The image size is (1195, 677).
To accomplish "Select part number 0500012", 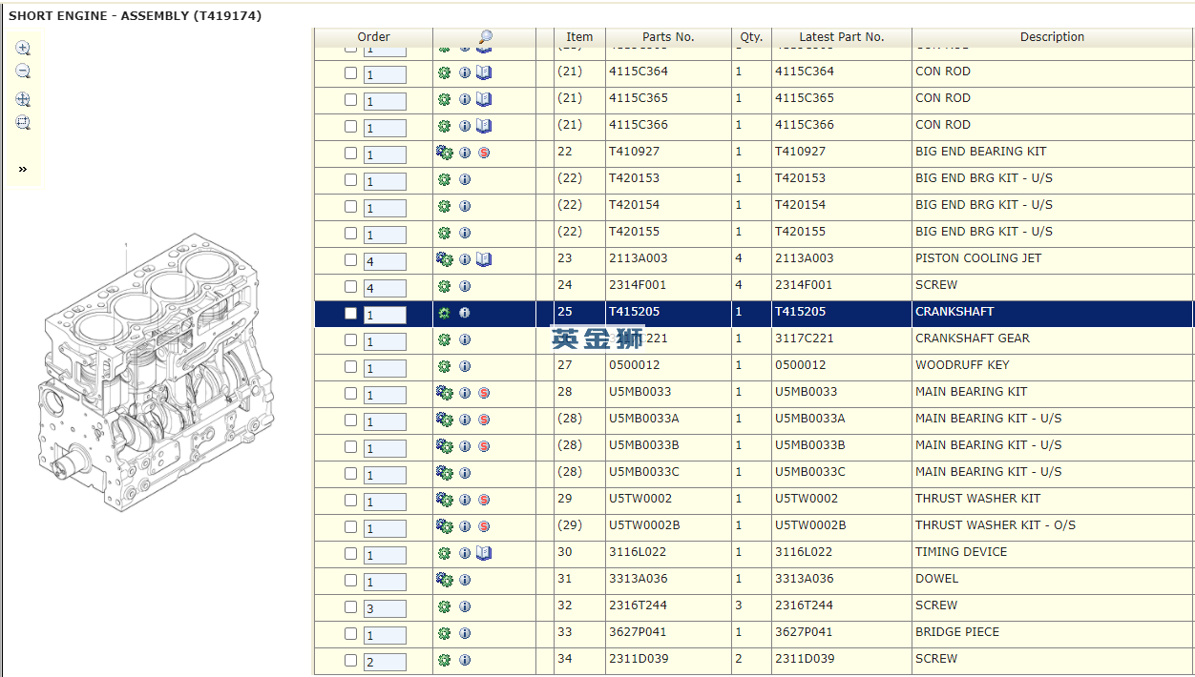I will [635, 365].
